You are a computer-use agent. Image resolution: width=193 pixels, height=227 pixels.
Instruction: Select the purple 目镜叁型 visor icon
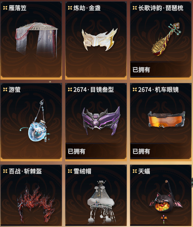pos(101,121)
